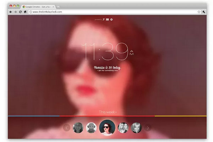Open the calendar grid view icon
213x142 pixels.
[108, 19]
